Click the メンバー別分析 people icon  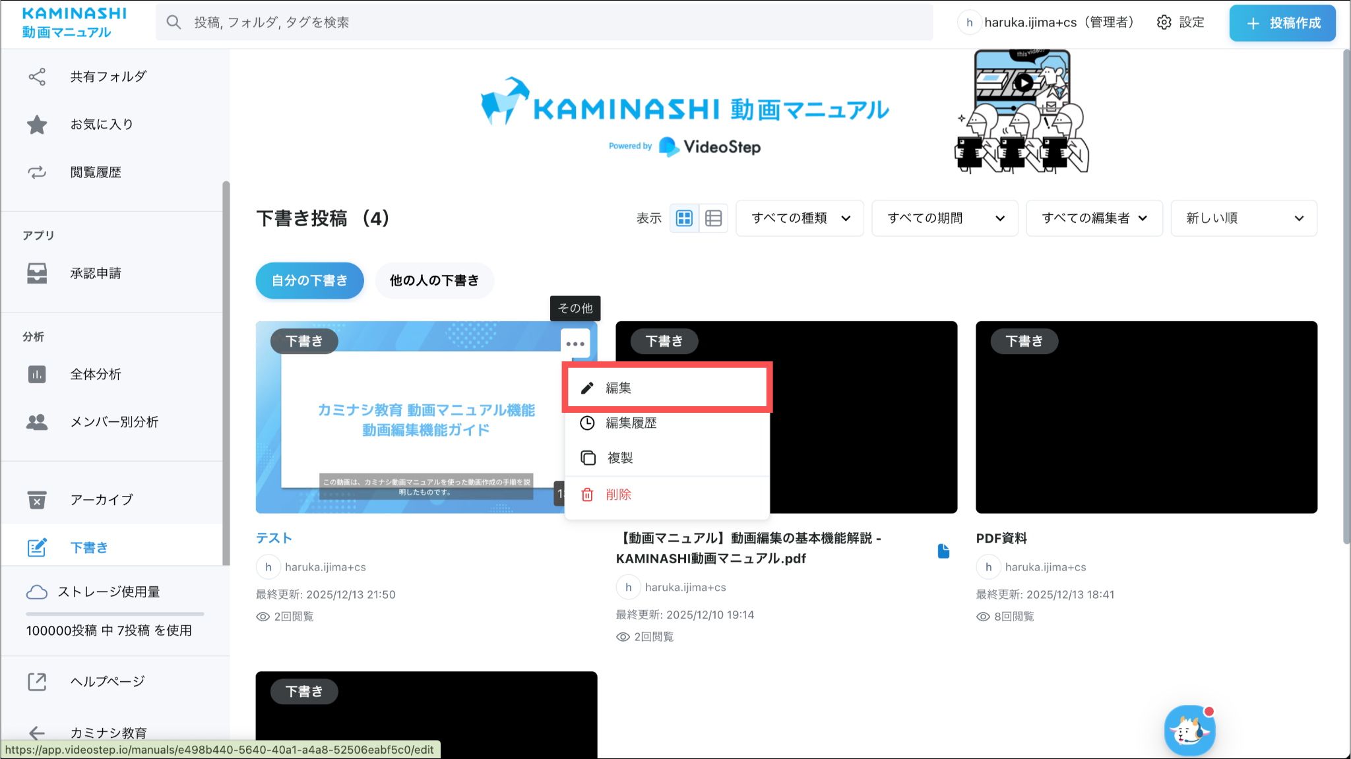coord(37,422)
